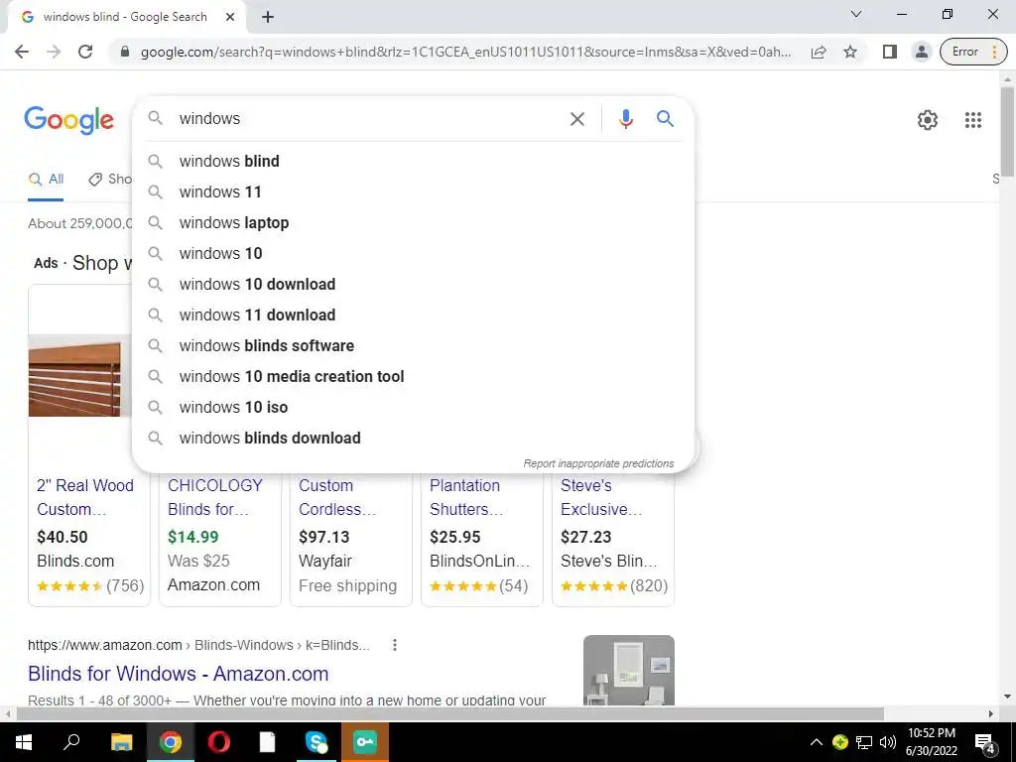
Task: Open volume control speaker icon
Action: click(x=888, y=742)
